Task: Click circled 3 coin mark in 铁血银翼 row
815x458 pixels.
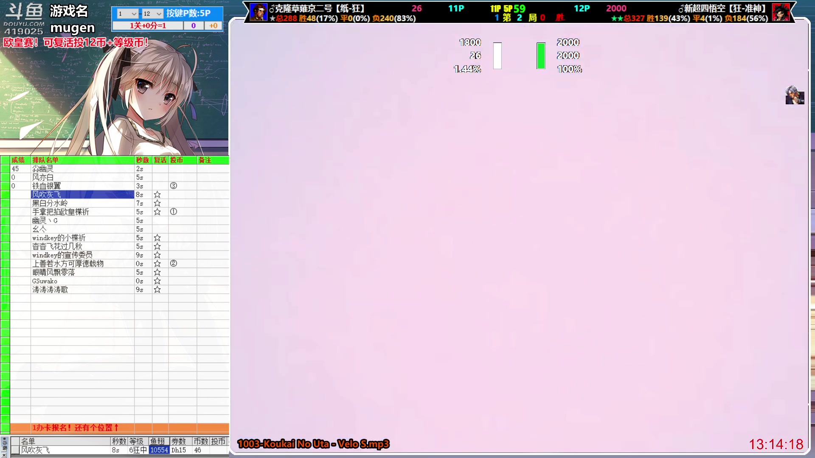Action: pyautogui.click(x=174, y=186)
